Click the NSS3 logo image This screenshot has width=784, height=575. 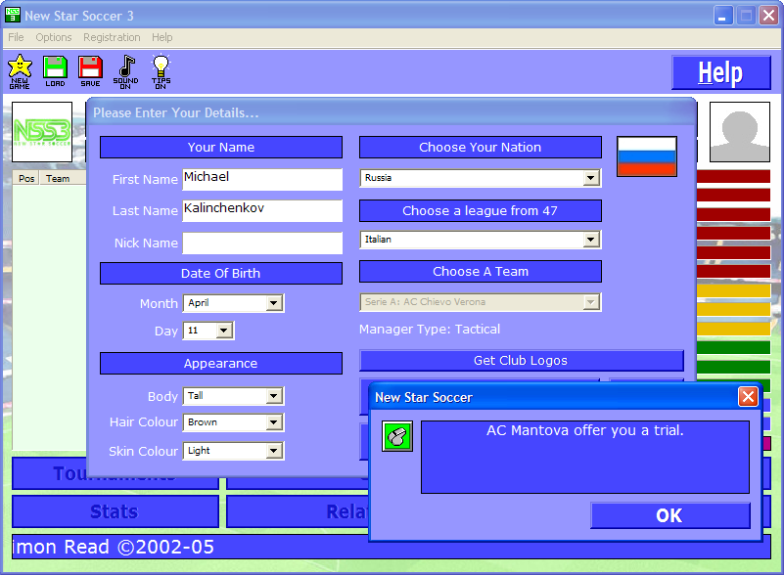(x=41, y=131)
